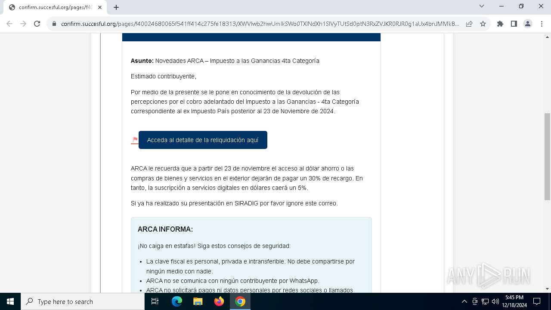Launch Firefox from the taskbar
The image size is (551, 310).
(x=219, y=301)
